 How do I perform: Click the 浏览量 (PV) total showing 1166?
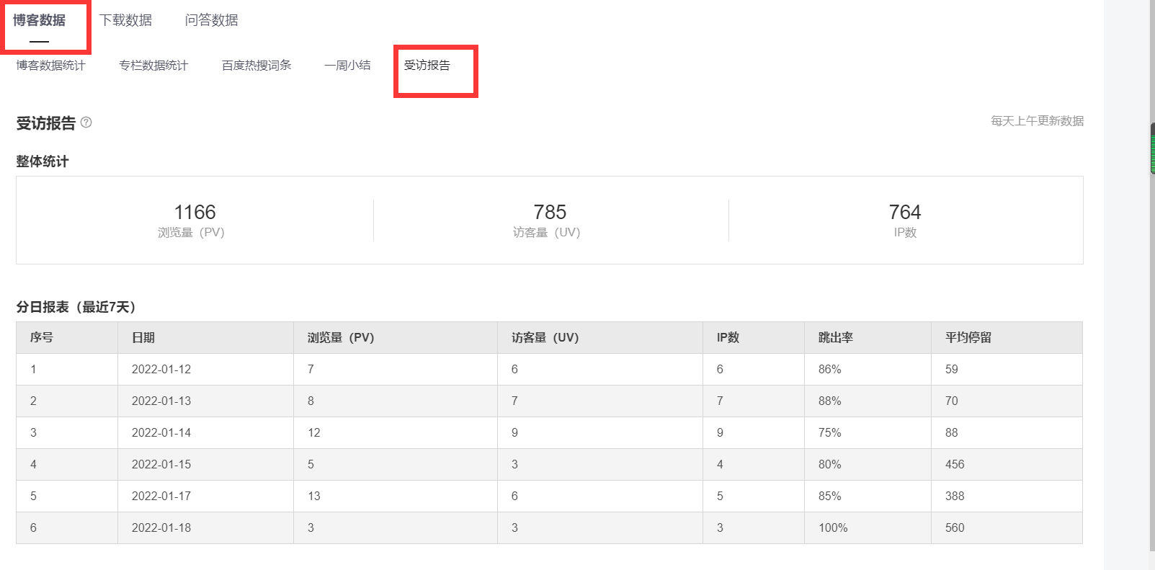(195, 212)
